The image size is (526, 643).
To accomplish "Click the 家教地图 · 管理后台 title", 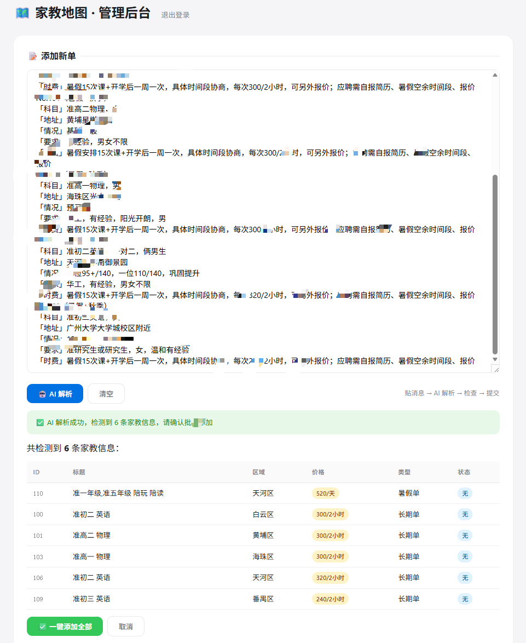I will point(93,13).
